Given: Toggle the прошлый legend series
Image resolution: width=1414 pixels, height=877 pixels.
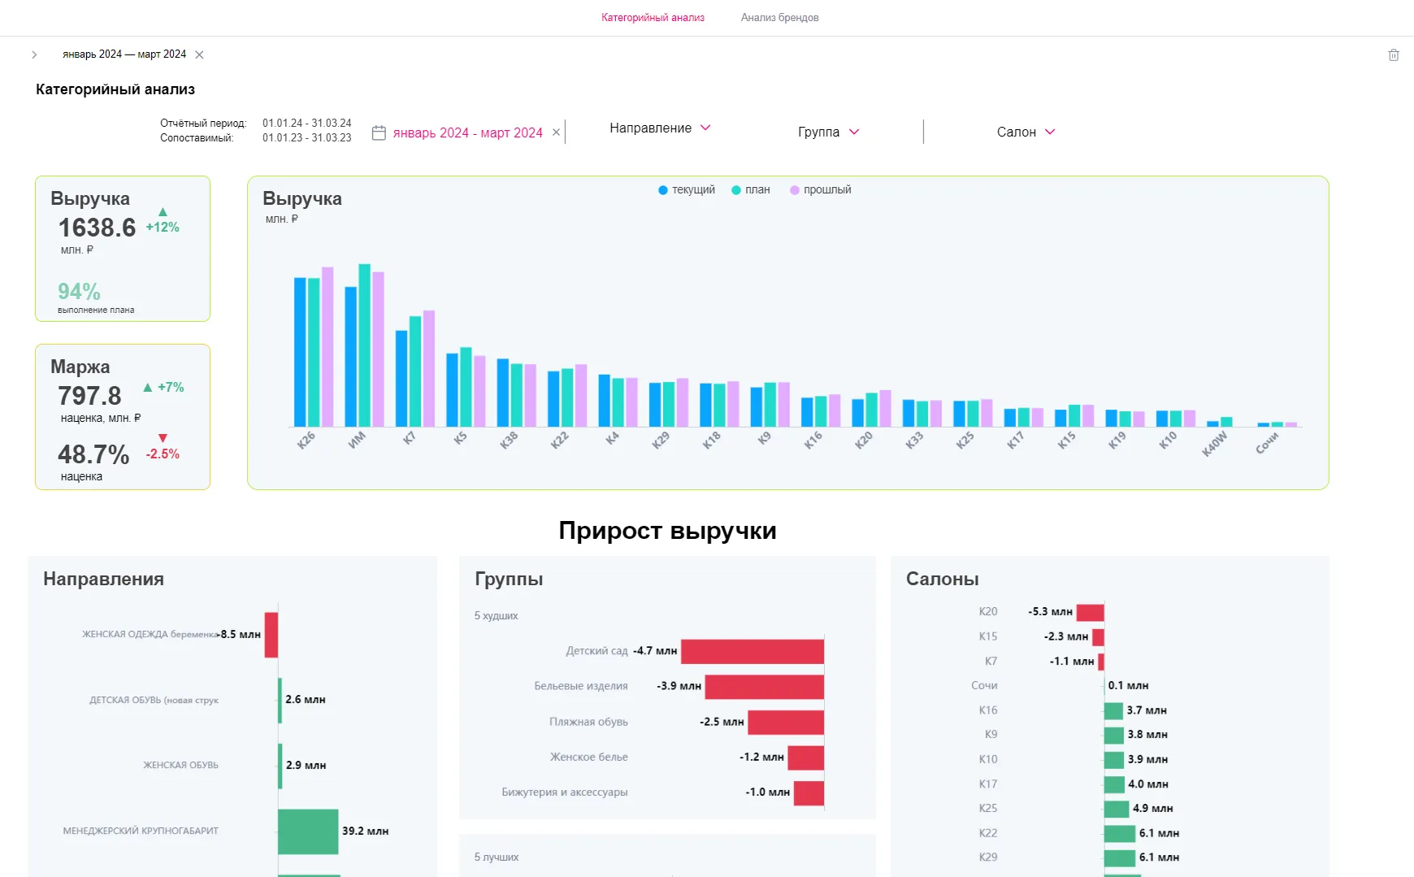Looking at the screenshot, I should (820, 190).
